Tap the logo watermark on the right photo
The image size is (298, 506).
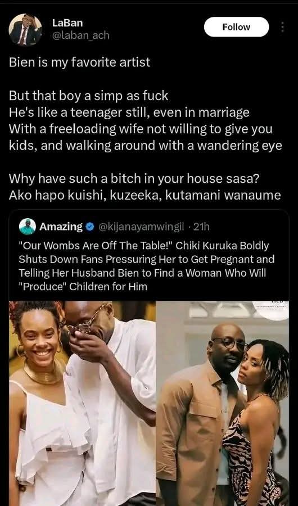tap(270, 310)
